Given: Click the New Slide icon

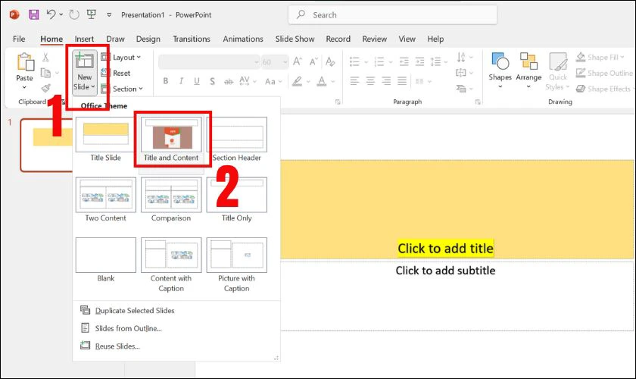Looking at the screenshot, I should tap(85, 61).
